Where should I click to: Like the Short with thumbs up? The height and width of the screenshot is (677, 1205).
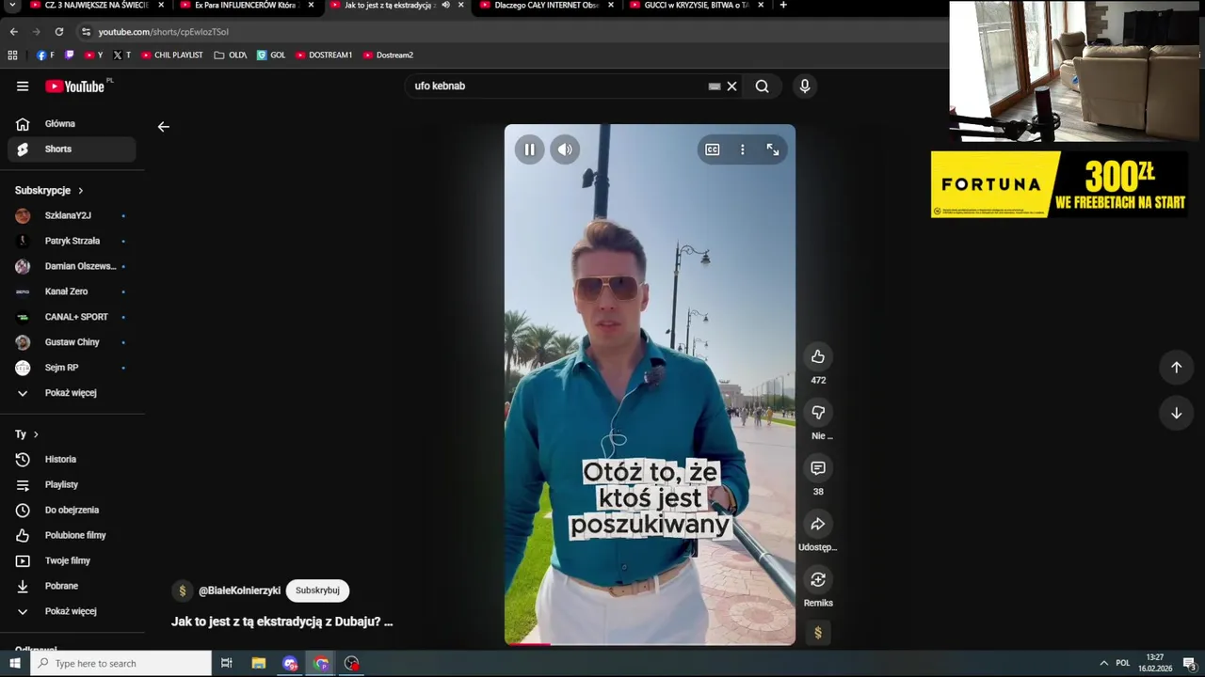818,356
